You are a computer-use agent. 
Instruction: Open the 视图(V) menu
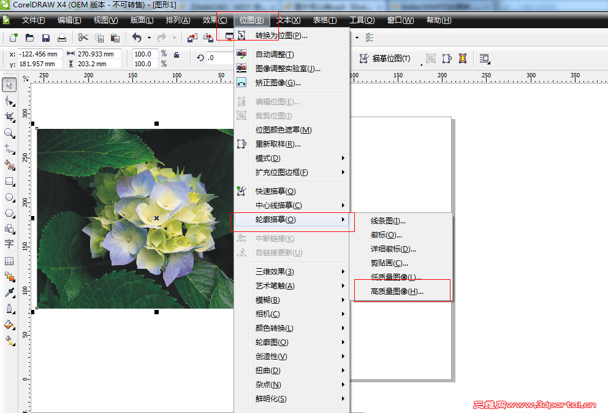pos(105,20)
